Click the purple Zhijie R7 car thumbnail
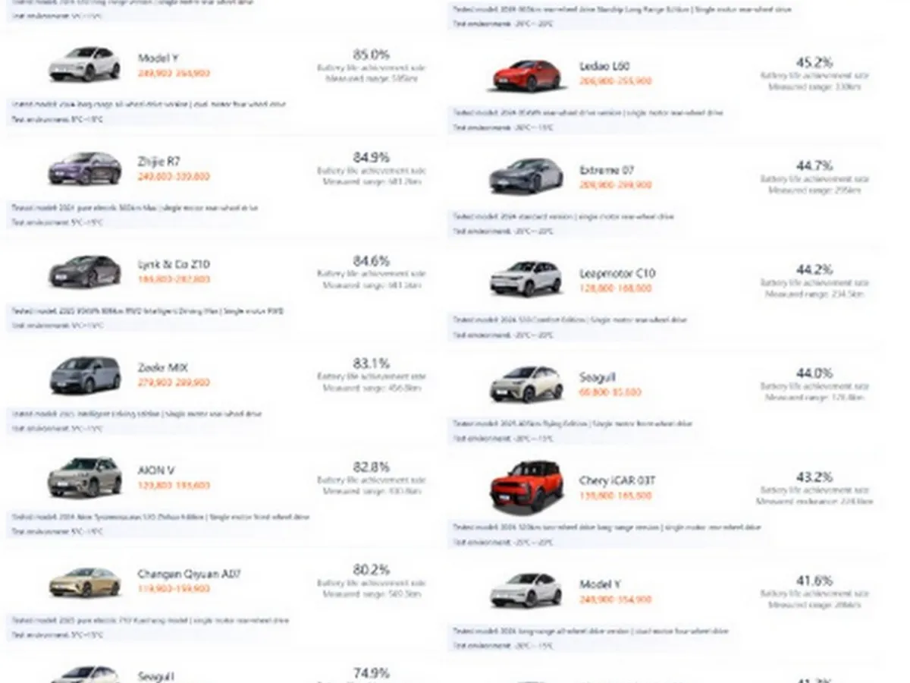 pyautogui.click(x=84, y=168)
